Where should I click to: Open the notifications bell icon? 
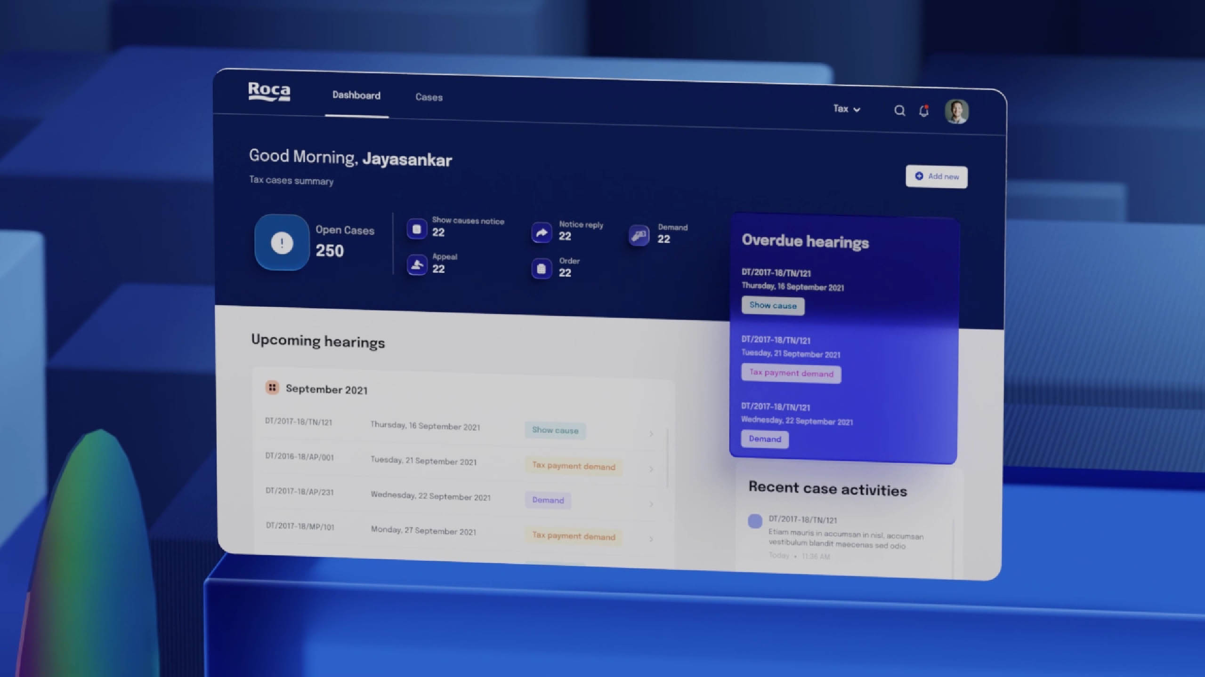(924, 111)
